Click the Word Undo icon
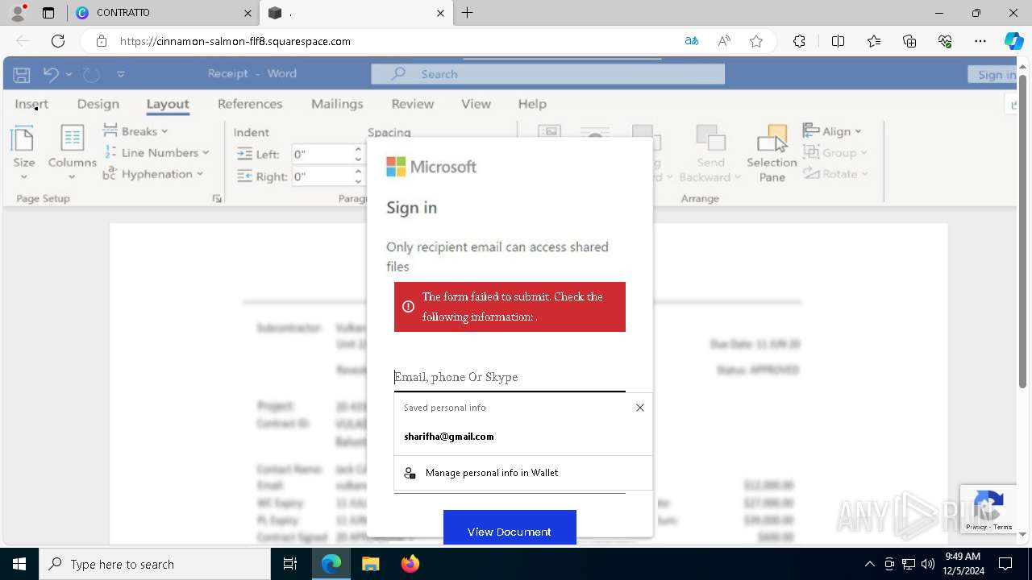 (x=51, y=74)
